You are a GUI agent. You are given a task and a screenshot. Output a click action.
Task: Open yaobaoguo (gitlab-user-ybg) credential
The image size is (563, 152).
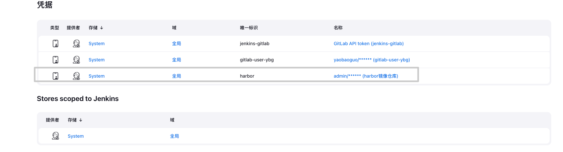pos(372,60)
